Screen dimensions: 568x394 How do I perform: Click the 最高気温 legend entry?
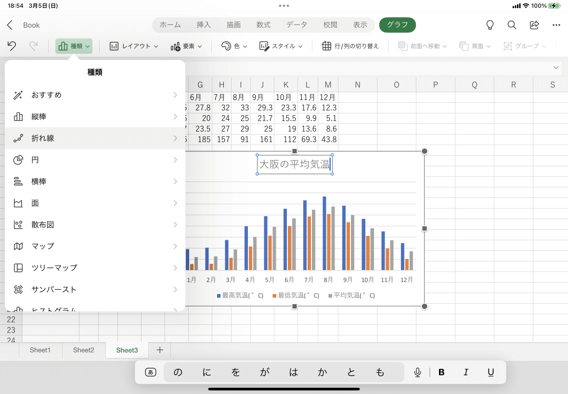click(240, 295)
